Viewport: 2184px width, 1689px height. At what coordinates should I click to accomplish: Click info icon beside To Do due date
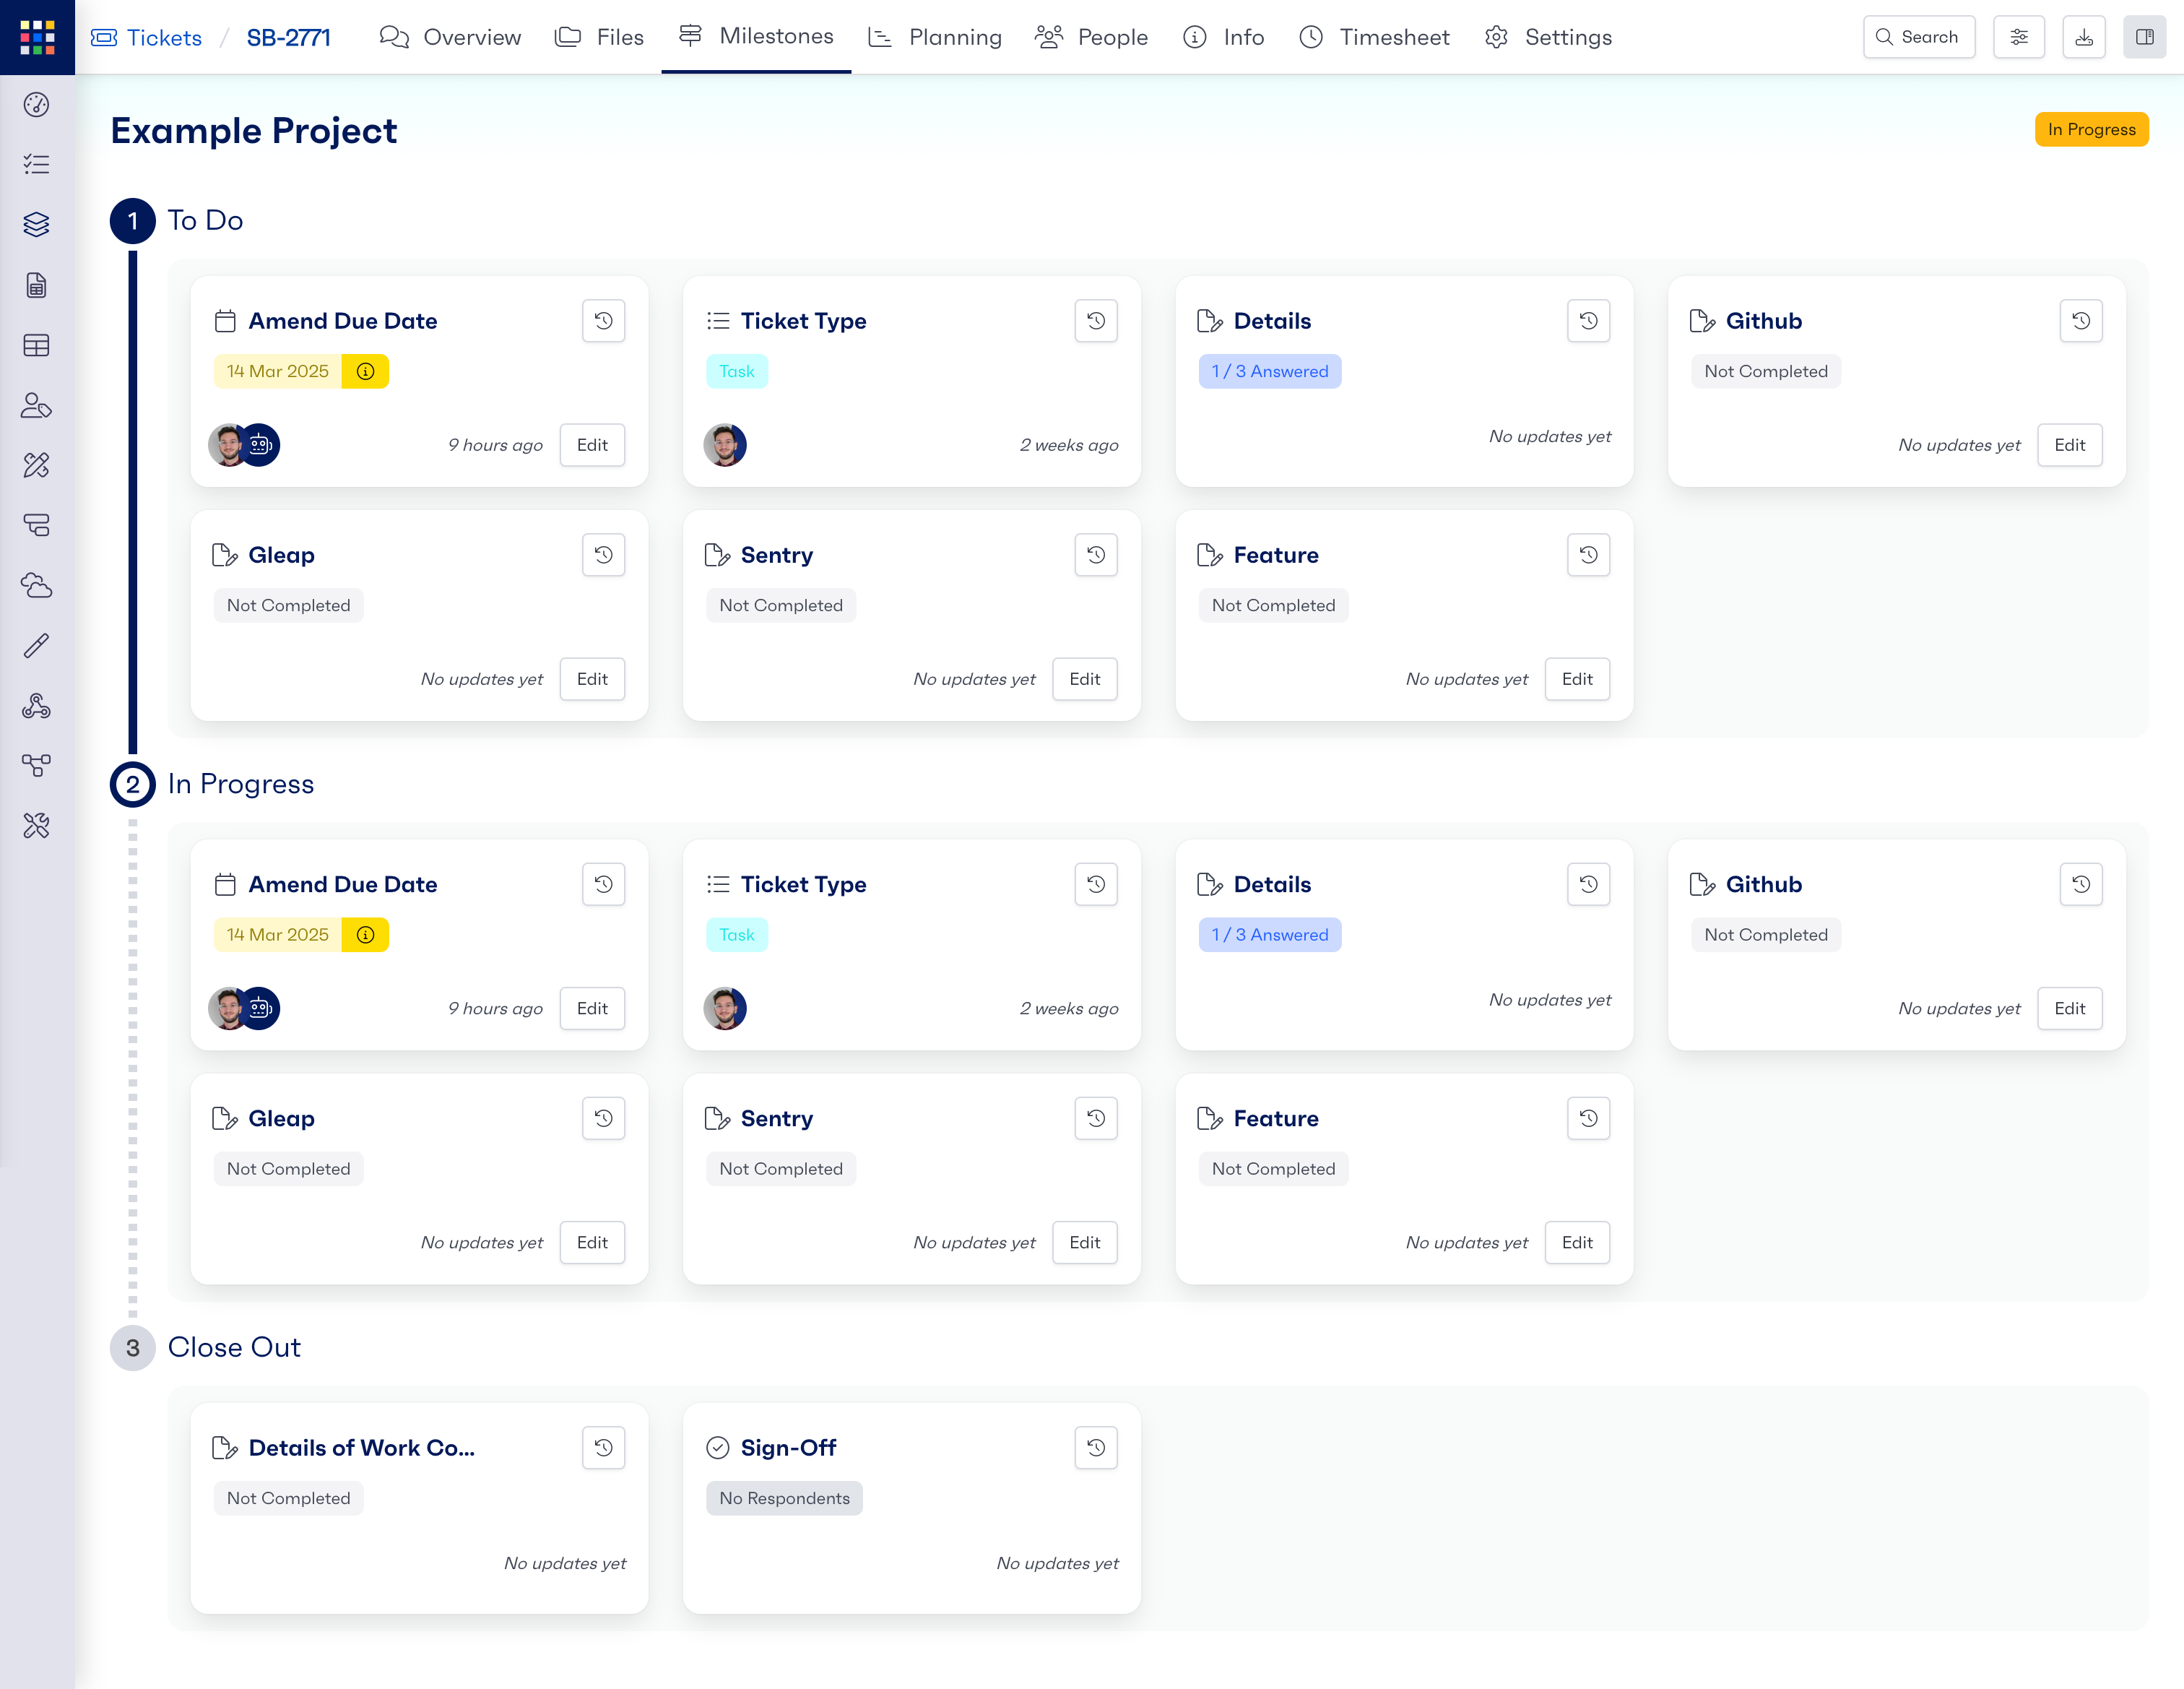tap(366, 371)
